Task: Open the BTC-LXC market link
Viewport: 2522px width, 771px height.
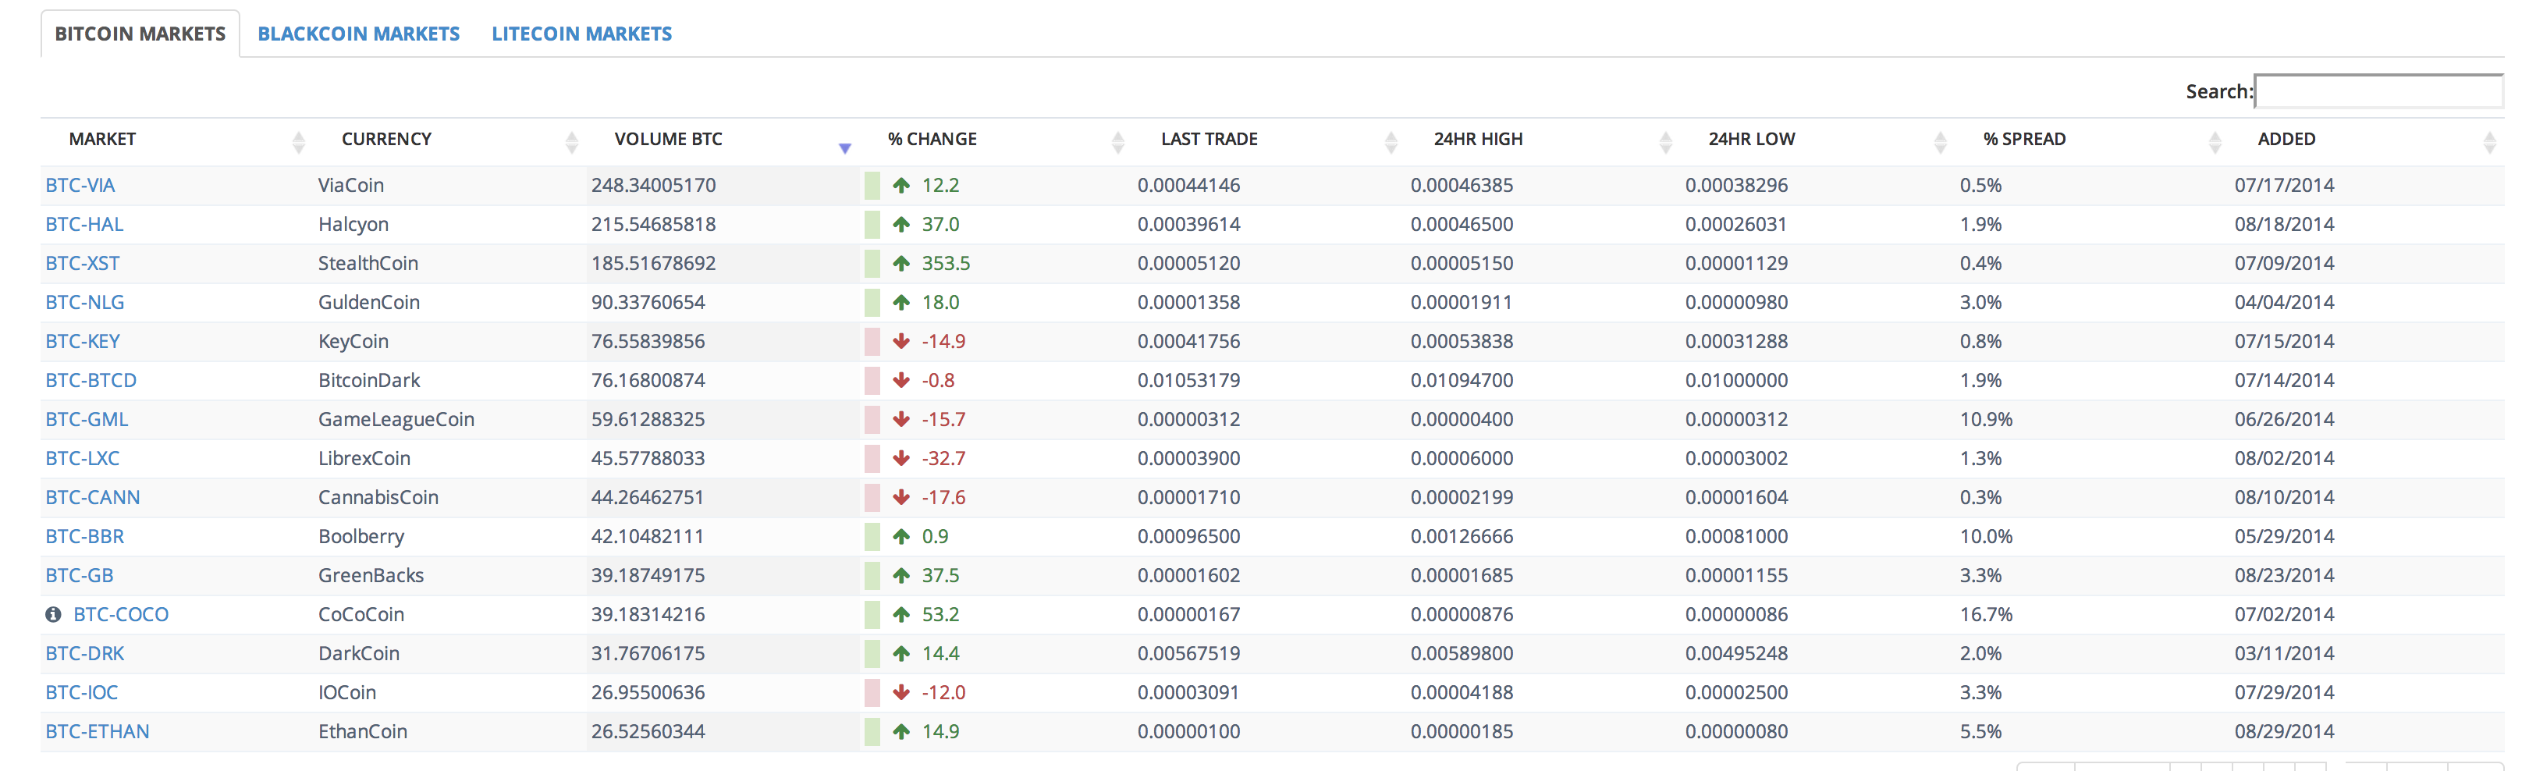Action: click(x=82, y=459)
